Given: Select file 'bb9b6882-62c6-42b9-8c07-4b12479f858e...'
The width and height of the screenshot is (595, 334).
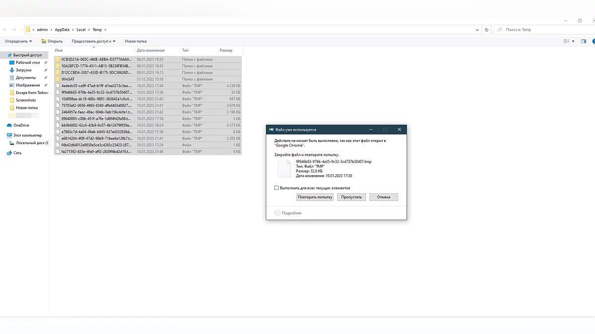Looking at the screenshot, I should click(148, 125).
